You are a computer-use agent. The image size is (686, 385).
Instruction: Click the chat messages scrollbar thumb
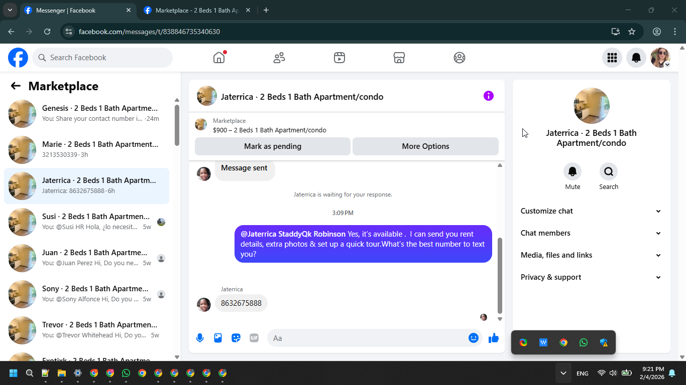tap(500, 275)
